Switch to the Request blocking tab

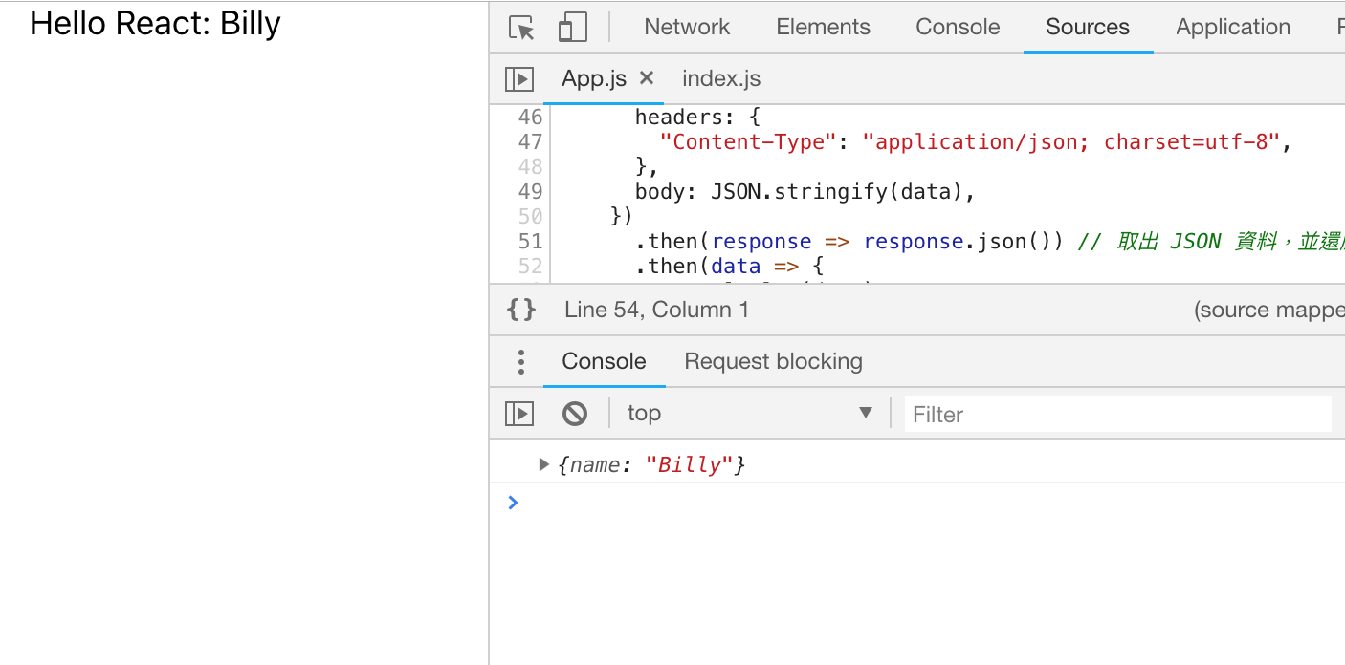pyautogui.click(x=773, y=361)
